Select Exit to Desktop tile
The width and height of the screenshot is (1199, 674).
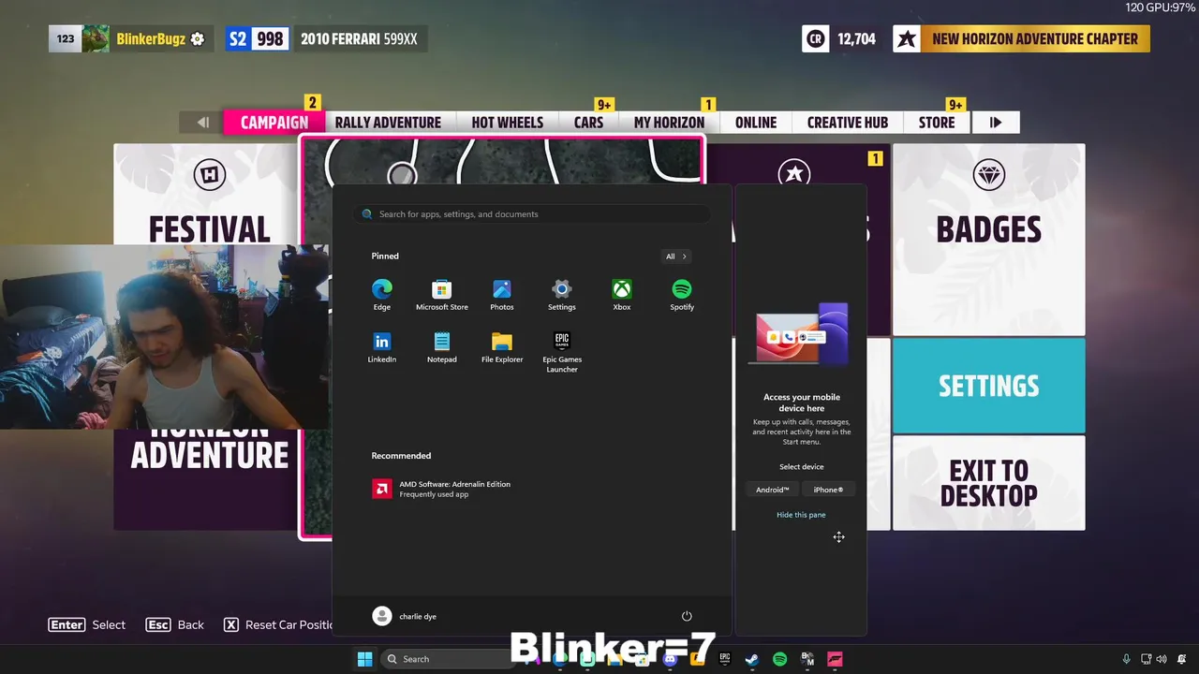[988, 483]
